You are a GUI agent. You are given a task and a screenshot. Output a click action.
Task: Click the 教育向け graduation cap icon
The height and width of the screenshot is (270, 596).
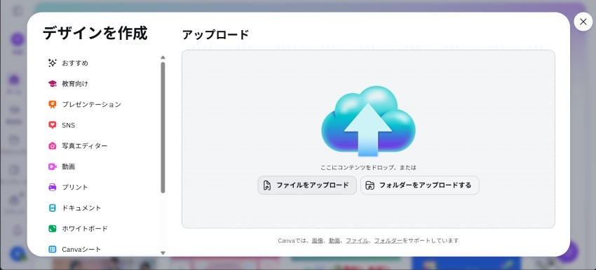[53, 84]
